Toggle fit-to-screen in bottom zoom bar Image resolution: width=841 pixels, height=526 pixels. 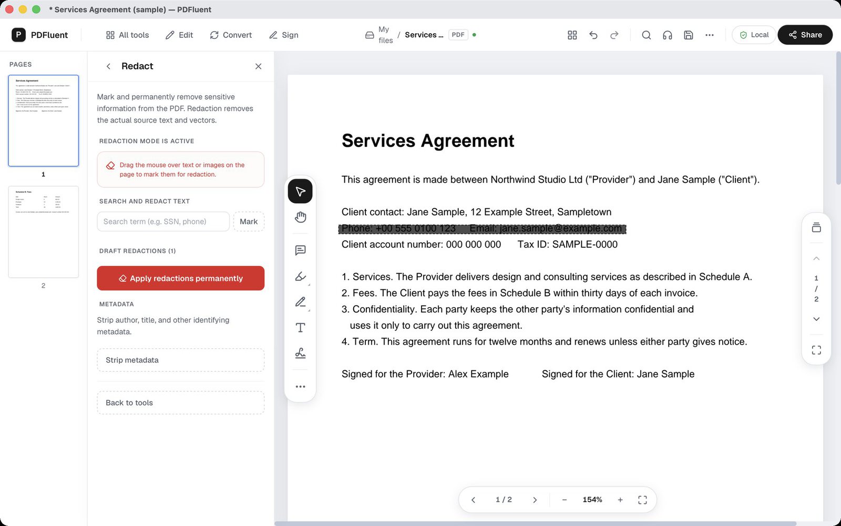tap(642, 500)
